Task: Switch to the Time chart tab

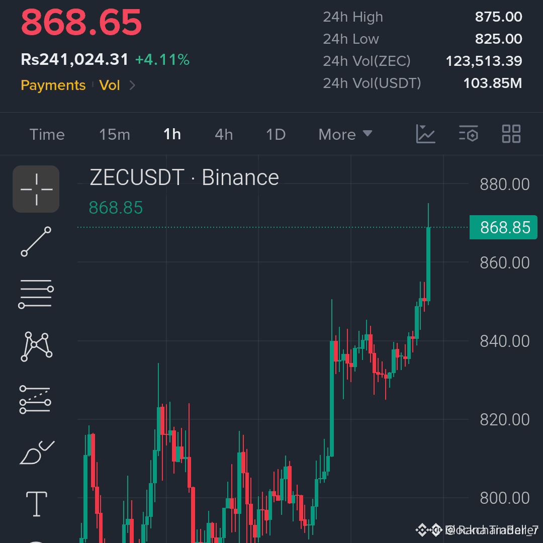Action: point(47,134)
